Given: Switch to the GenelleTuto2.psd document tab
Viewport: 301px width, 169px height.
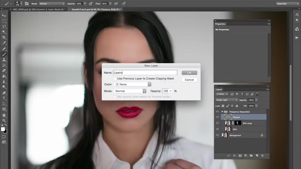Looking at the screenshot, I should click(x=96, y=9).
